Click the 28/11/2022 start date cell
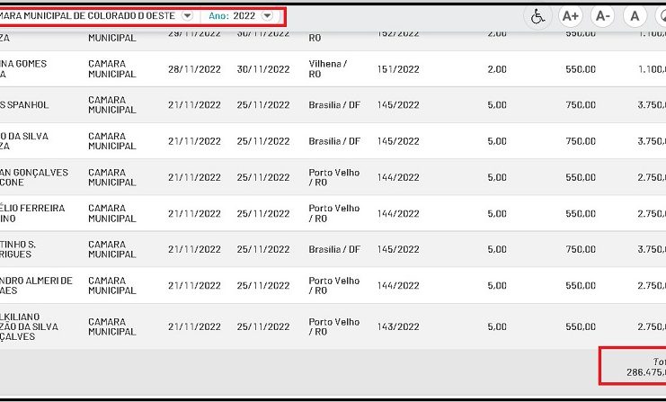 point(194,69)
